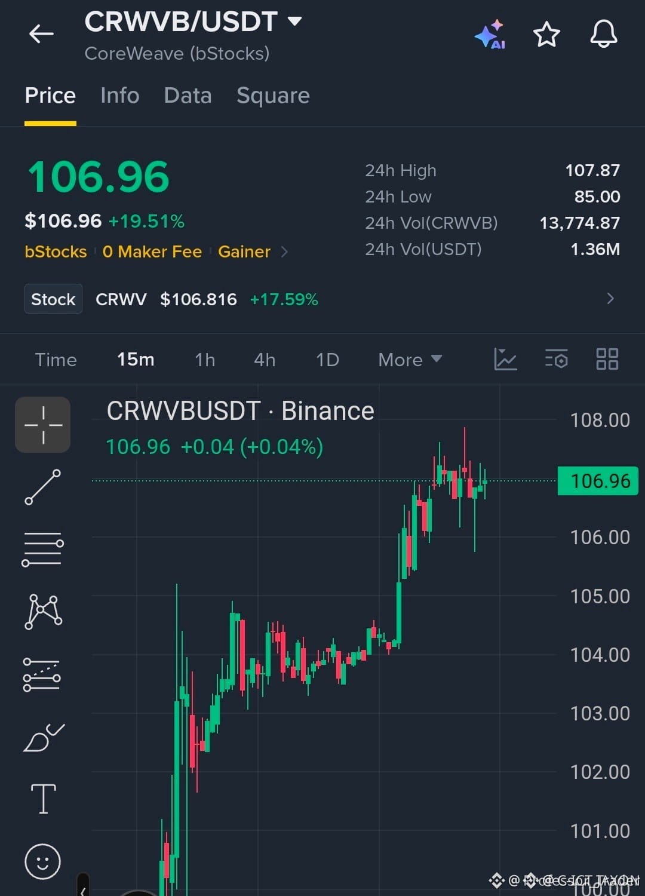Select the XABCD pattern tool
The width and height of the screenshot is (645, 896).
[43, 611]
